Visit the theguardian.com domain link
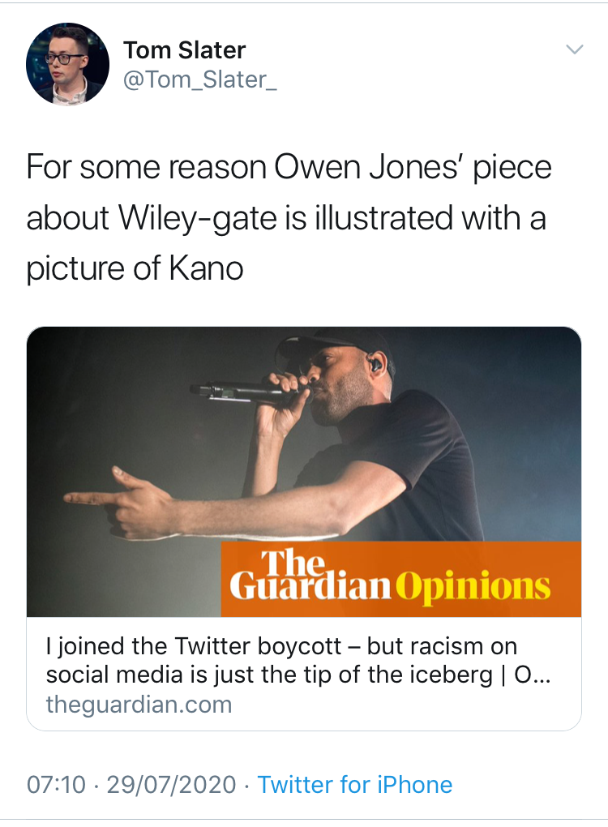The image size is (608, 827). 139,704
